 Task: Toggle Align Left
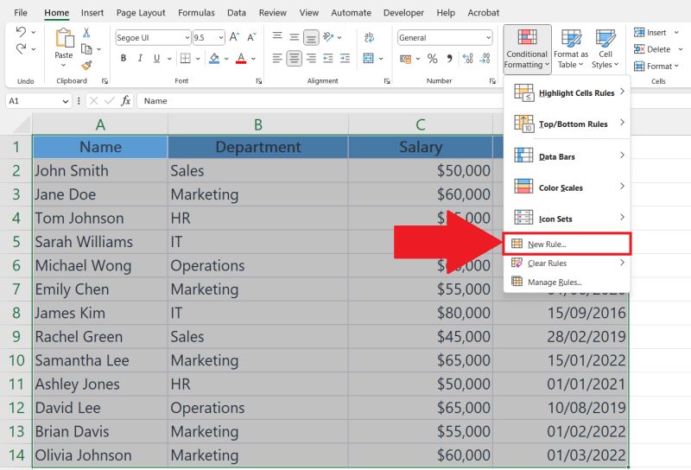click(x=276, y=58)
